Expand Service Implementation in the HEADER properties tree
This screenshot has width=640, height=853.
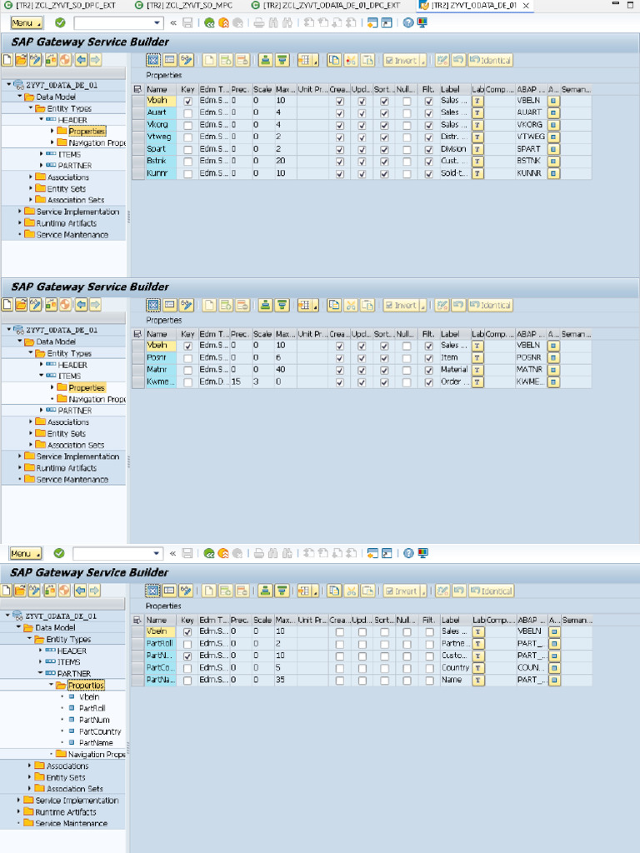(x=20, y=211)
